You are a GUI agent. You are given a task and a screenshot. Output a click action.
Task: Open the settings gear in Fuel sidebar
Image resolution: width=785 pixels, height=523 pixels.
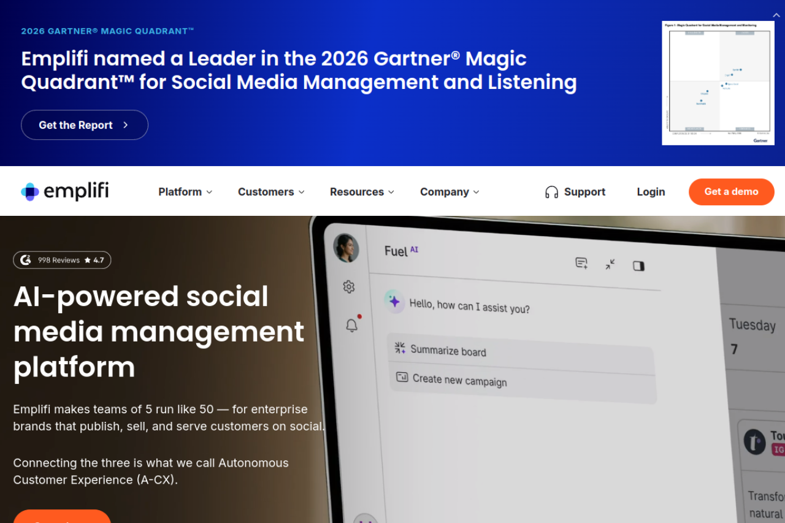(x=349, y=286)
